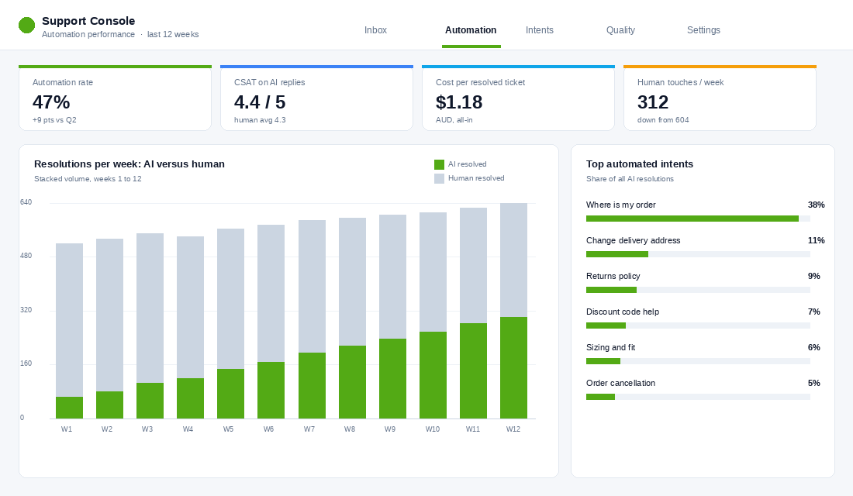Click the AUD, all-in note
This screenshot has width=853, height=496.
[x=454, y=119]
